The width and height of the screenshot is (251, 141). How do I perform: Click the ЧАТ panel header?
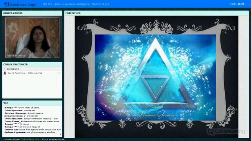click(32, 103)
